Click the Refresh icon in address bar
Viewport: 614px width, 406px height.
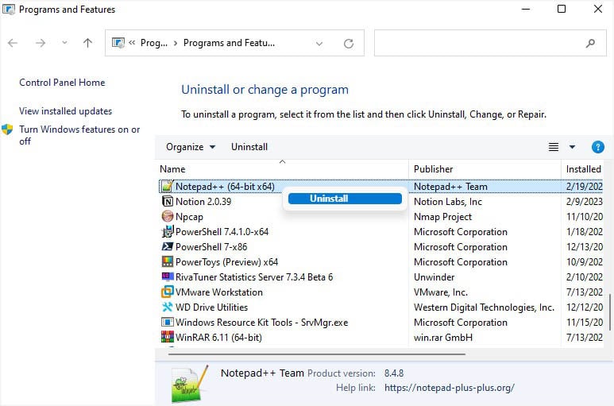coord(349,43)
